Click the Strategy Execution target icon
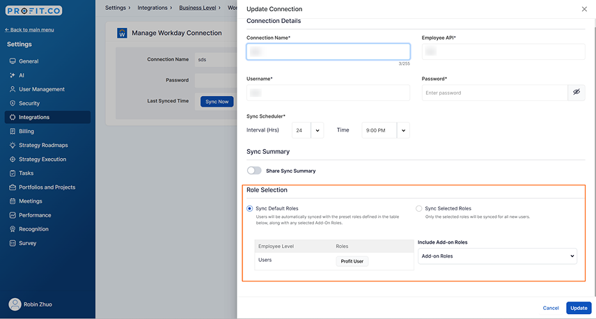This screenshot has height=319, width=596. coord(13,159)
